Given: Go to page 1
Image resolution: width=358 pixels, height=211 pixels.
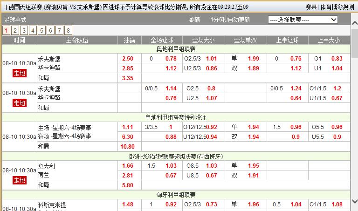Looking at the screenshot, I should (7, 30).
